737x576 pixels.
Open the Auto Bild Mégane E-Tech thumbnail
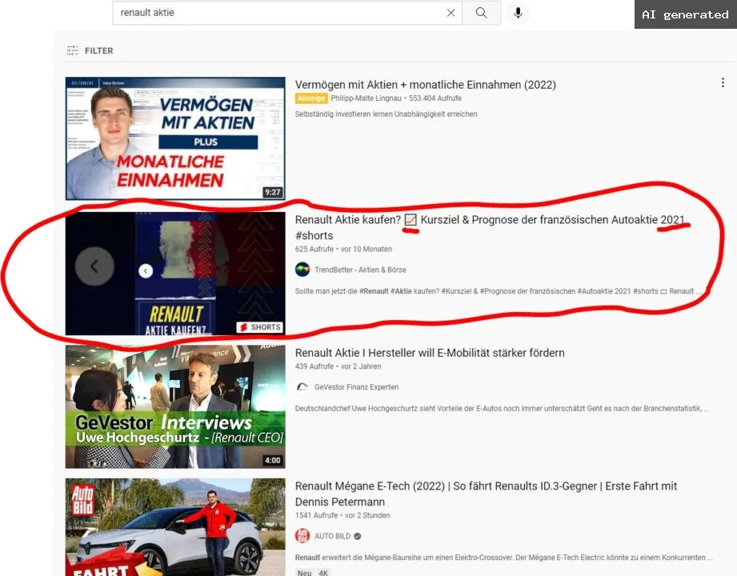(175, 527)
